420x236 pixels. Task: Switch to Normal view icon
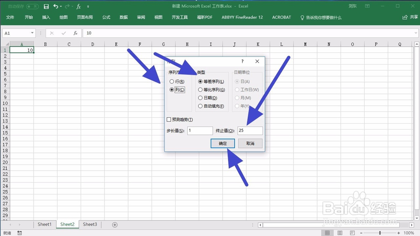click(x=327, y=233)
